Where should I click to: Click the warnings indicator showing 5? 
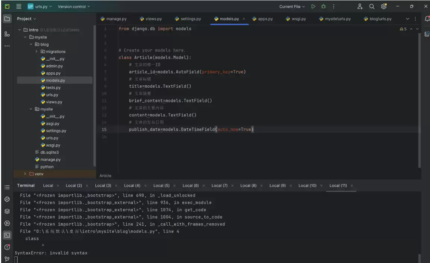(403, 29)
